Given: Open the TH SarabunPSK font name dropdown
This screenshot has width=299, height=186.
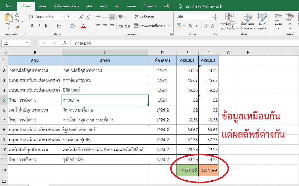Looking at the screenshot, I should tap(62, 17).
